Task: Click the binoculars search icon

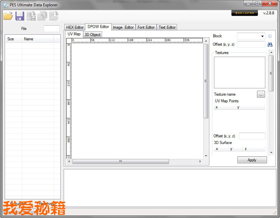Action: tap(270, 44)
